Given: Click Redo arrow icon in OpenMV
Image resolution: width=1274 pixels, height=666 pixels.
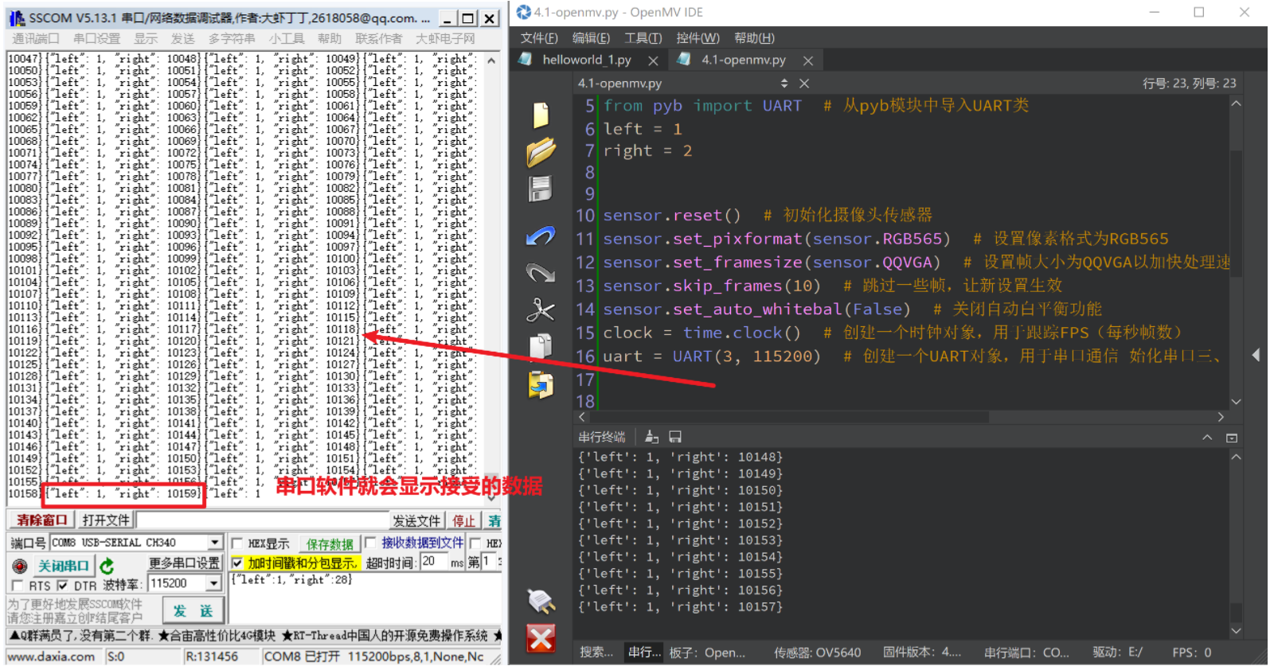Looking at the screenshot, I should point(541,273).
